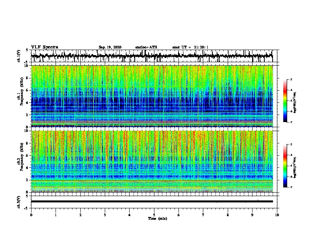Click the "station=ATH" header label
Screen dimensions: 312x241
click(146, 47)
